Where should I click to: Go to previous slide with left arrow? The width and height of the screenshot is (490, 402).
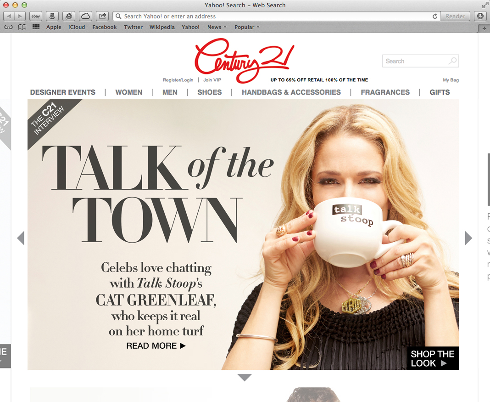click(x=21, y=238)
